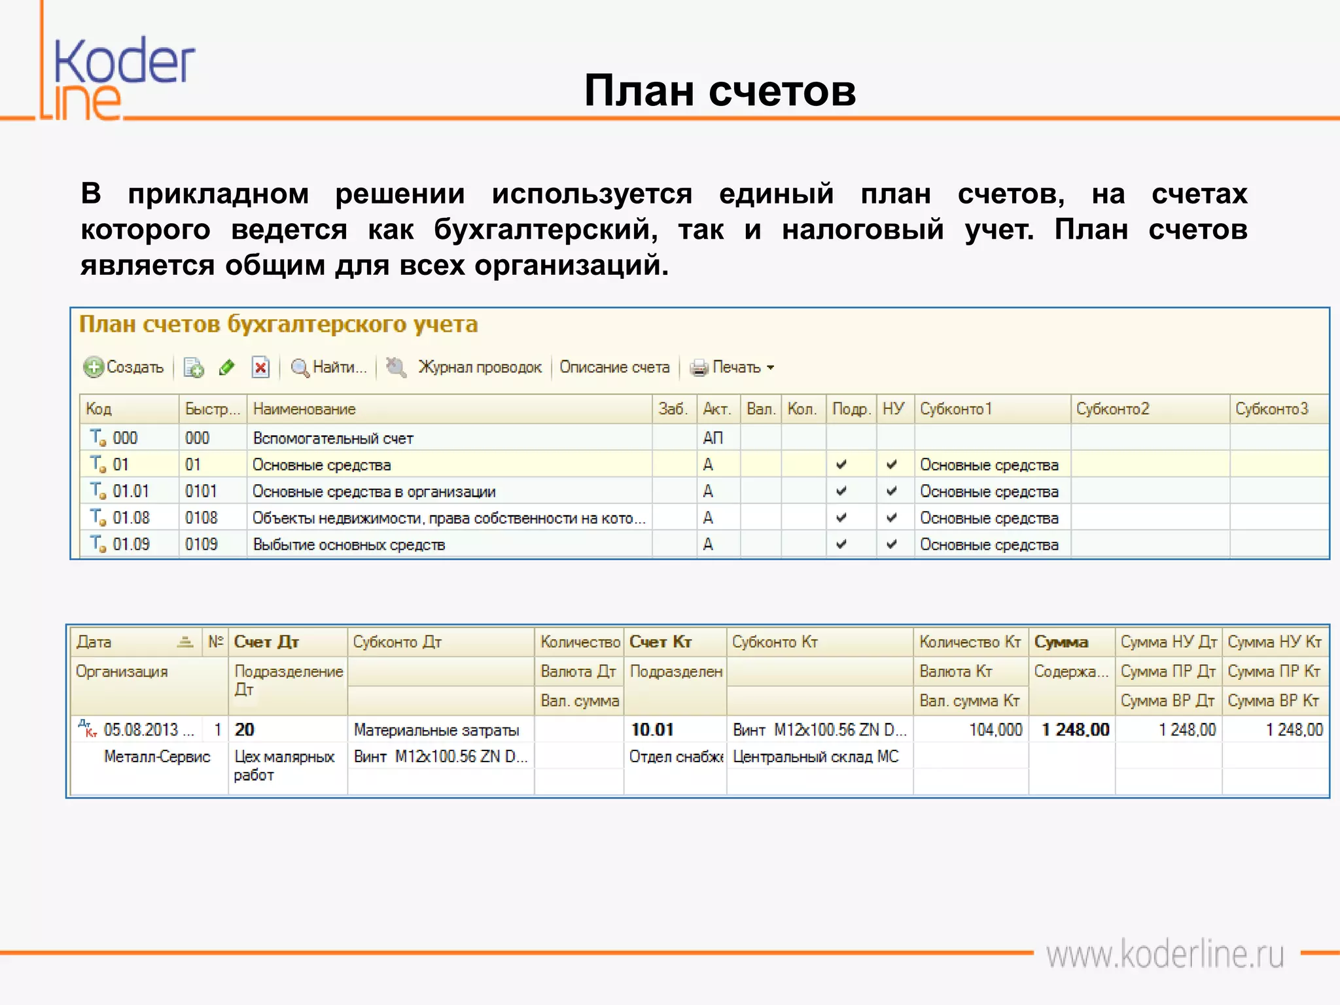Toggle Подр. checkmark in row 01.01

[841, 491]
